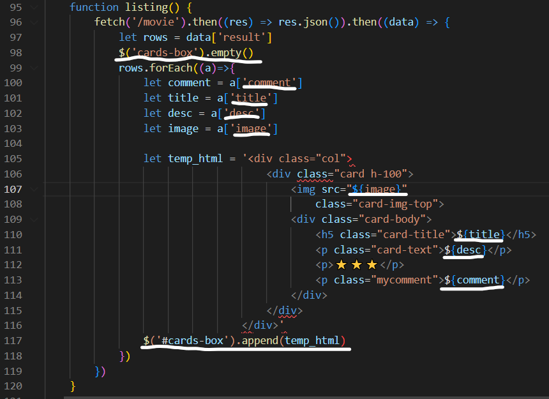Click line number 112 in the gutter
The height and width of the screenshot is (399, 549).
pos(13,265)
